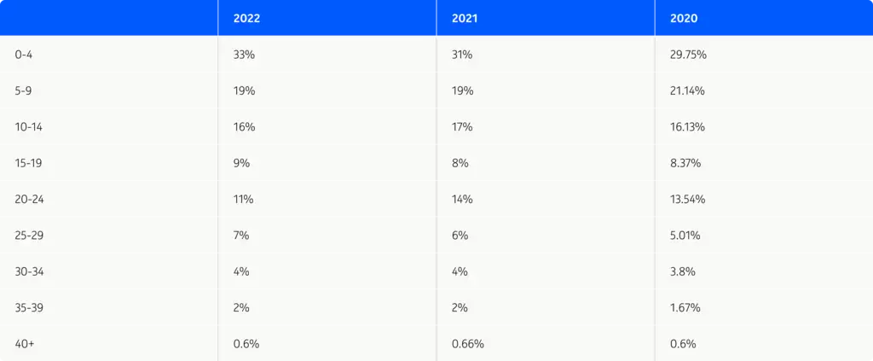This screenshot has height=361, width=873.
Task: Select the 15-19 row label
Action: (x=29, y=163)
